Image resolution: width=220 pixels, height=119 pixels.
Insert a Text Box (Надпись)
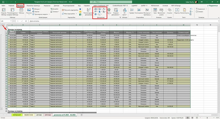pos(177,11)
